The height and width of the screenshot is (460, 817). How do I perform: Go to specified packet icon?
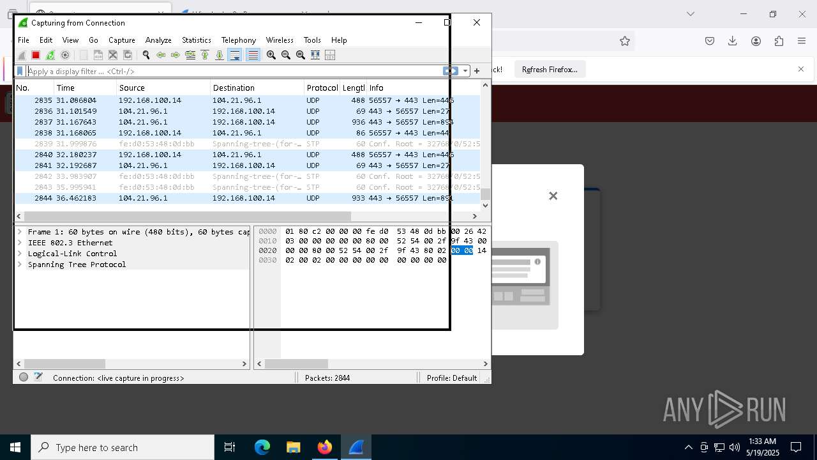click(190, 55)
